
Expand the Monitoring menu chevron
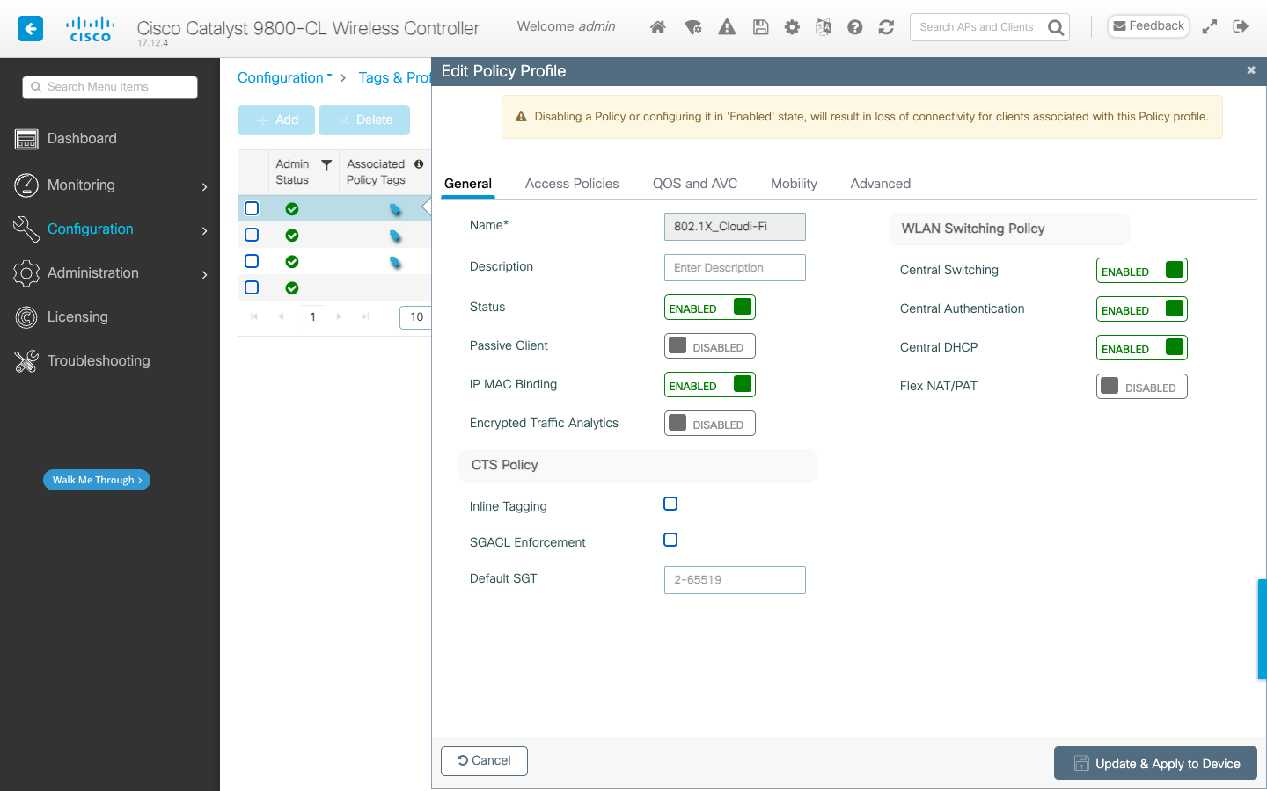pyautogui.click(x=204, y=185)
